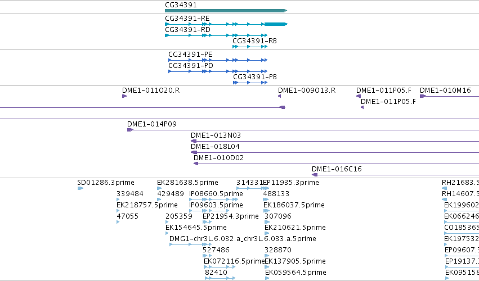The width and height of the screenshot is (479, 281).
Task: Select the CG34391 gene bar
Action: coord(226,11)
